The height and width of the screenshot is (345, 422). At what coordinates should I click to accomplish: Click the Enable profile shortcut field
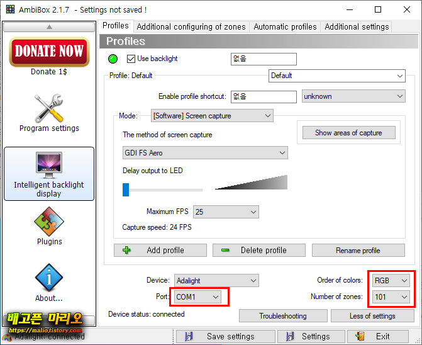click(x=264, y=97)
